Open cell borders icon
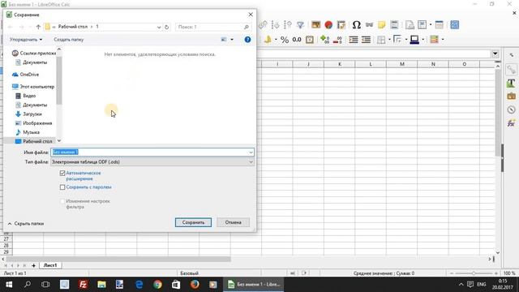Viewport: 519px width, 292px height. (x=381, y=40)
